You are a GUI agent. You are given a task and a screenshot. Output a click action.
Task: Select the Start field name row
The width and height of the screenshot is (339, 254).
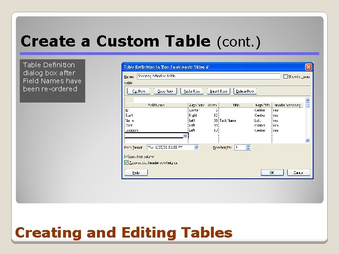[156, 115]
